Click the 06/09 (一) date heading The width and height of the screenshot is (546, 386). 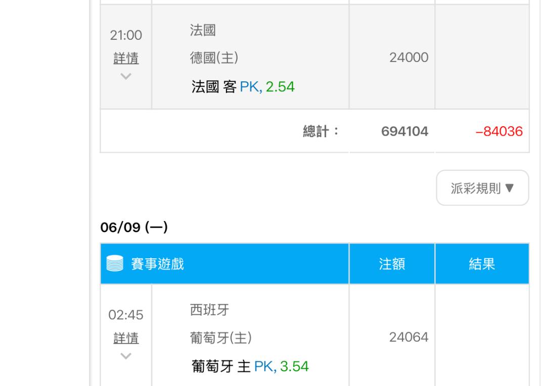[x=134, y=227]
